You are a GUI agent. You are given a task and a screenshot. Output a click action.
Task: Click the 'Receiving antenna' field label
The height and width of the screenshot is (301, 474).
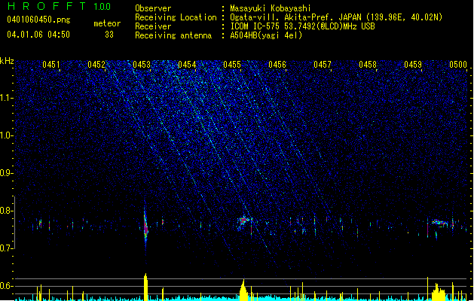point(173,35)
